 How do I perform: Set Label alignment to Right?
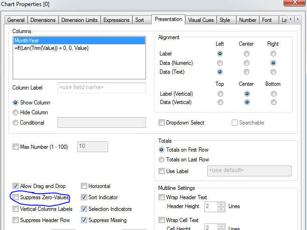(273, 54)
